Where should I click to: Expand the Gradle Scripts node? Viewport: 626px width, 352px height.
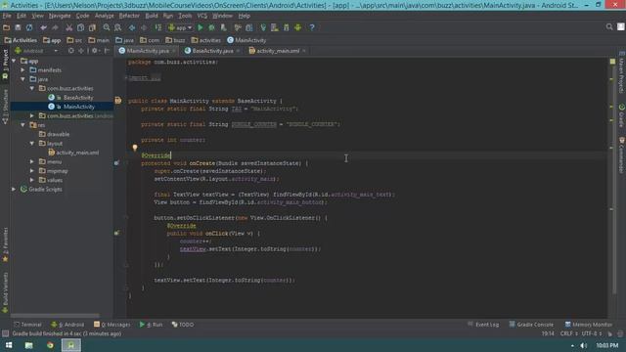[x=15, y=189]
